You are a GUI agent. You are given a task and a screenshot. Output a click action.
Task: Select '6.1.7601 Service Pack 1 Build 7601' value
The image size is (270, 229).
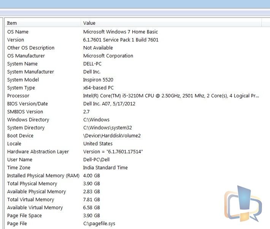click(121, 40)
